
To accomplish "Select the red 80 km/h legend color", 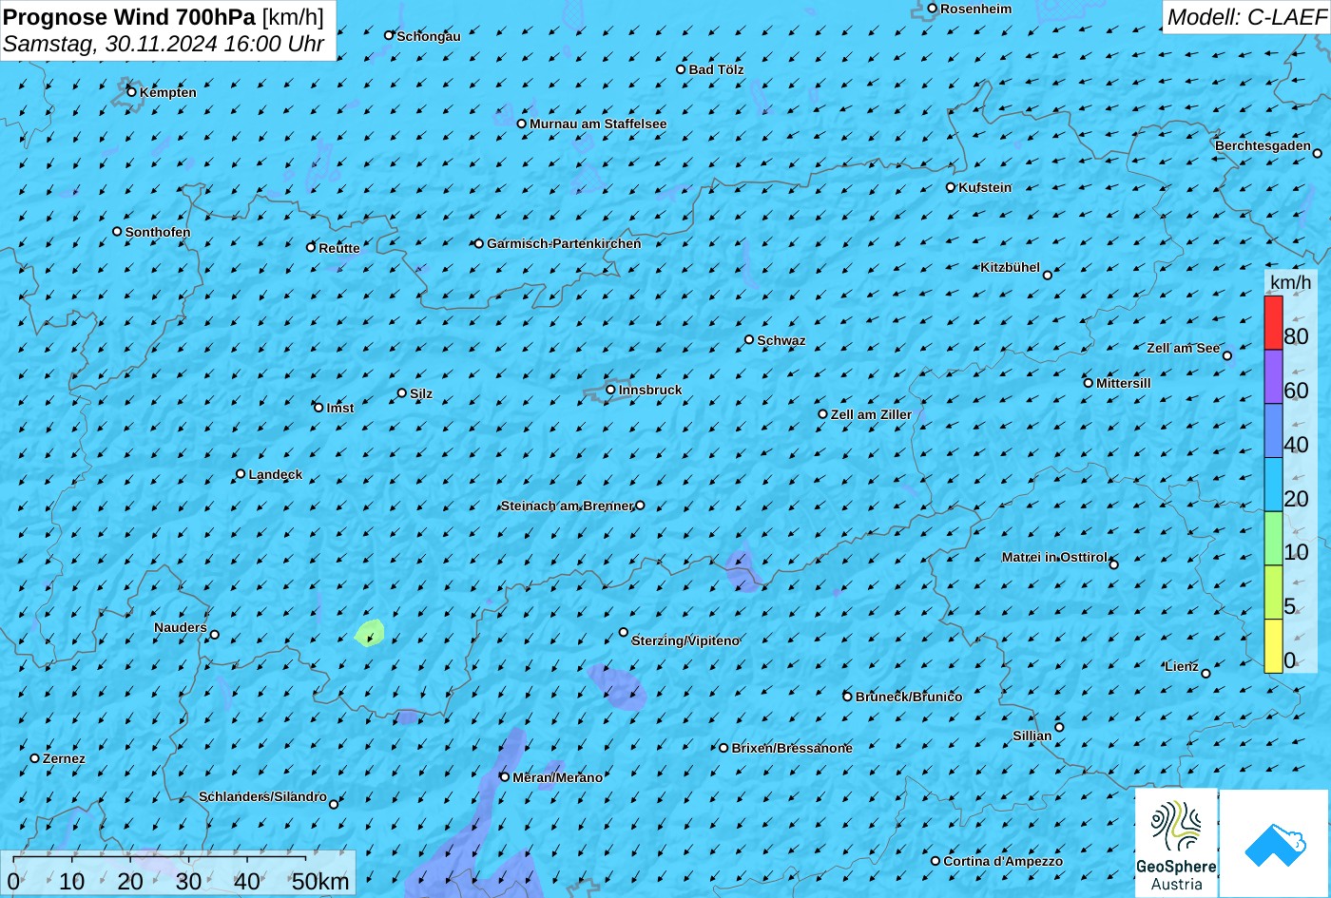I will [x=1273, y=323].
